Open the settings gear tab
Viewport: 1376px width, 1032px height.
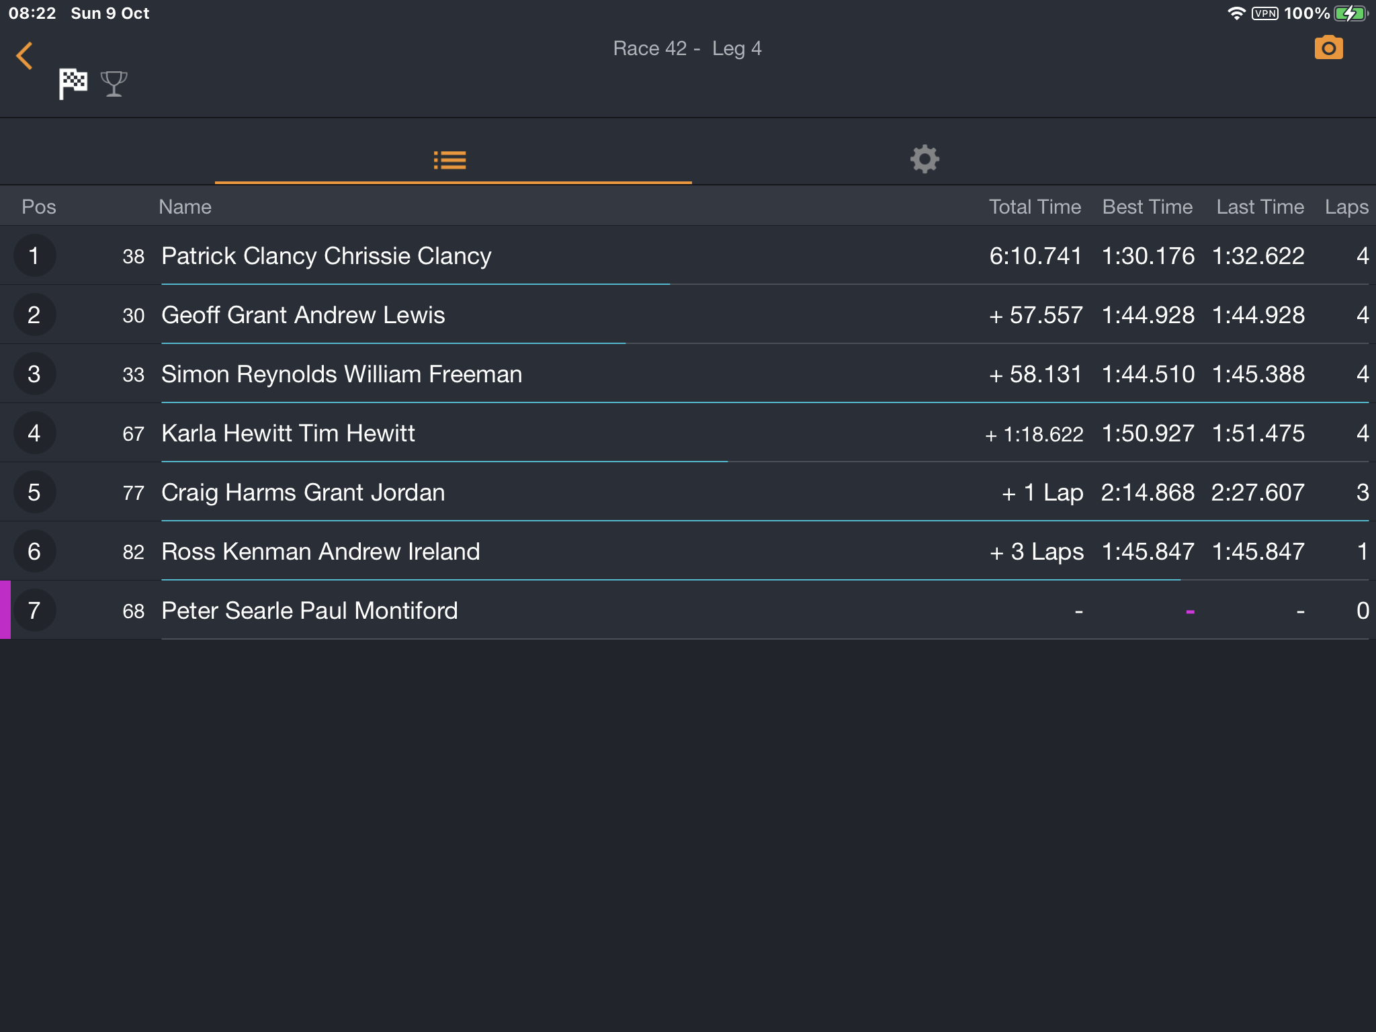click(924, 159)
